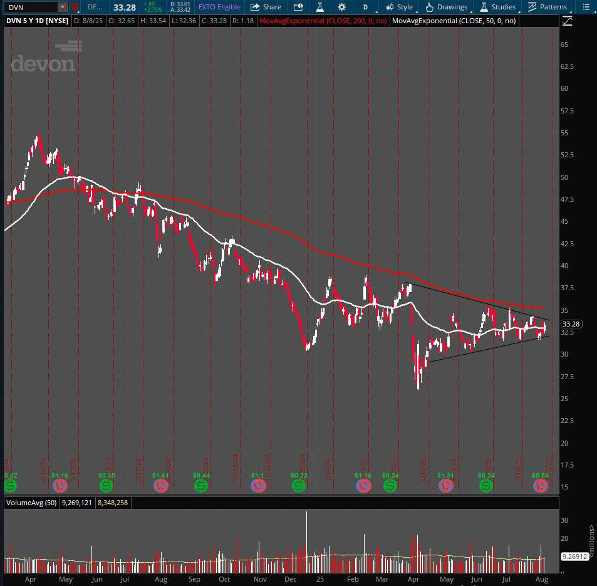Click the $0.24 dividend icon near June
Viewport: 597px width, 586px height.
click(486, 486)
